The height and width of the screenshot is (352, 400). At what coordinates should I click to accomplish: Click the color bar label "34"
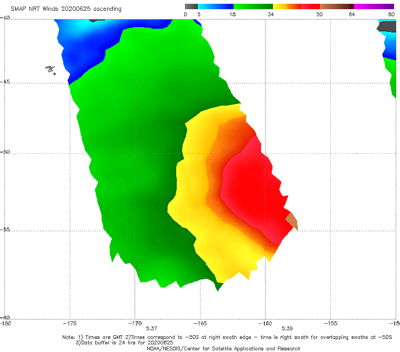point(271,14)
